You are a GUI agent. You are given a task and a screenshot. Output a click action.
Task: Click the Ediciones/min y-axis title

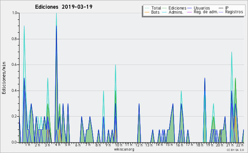point(4,78)
